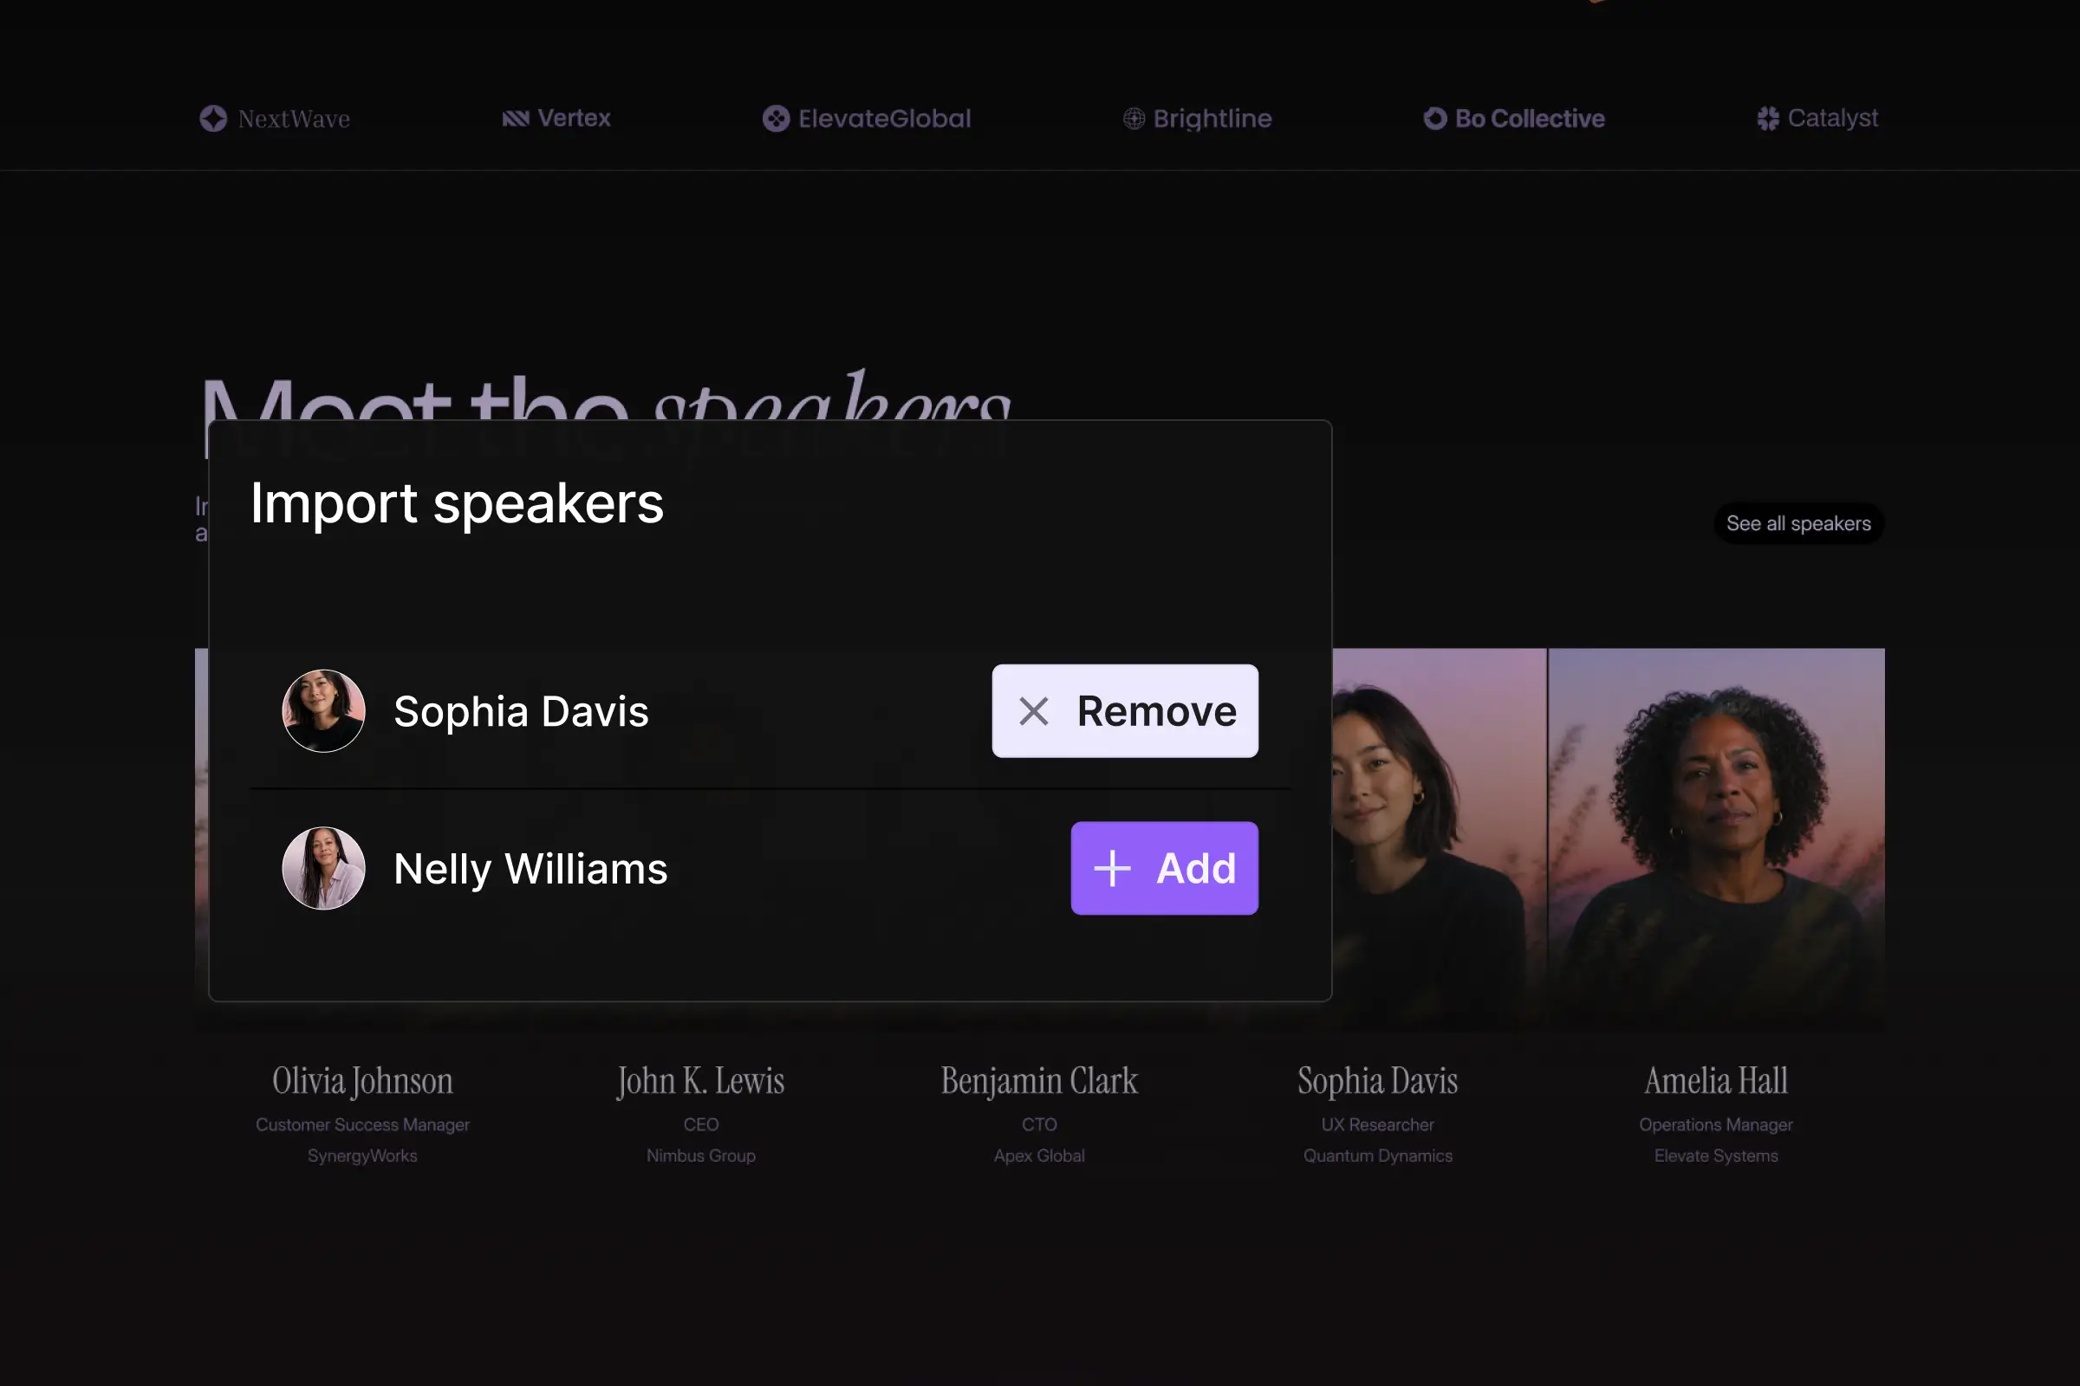Remove Sophia Davis from speakers
2080x1386 pixels.
pyautogui.click(x=1125, y=711)
